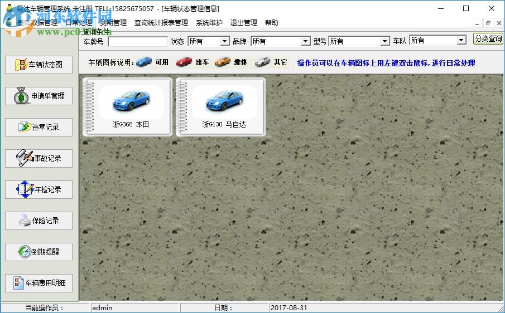Maximize the main application window

click(x=466, y=9)
